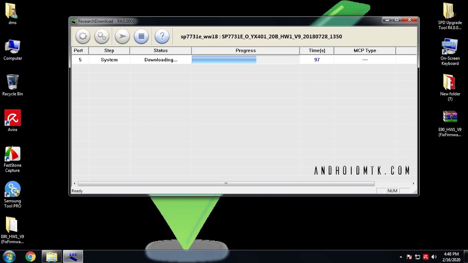Stop downloading with the square stop icon
Viewport: 468px width, 263px height.
pos(141,37)
